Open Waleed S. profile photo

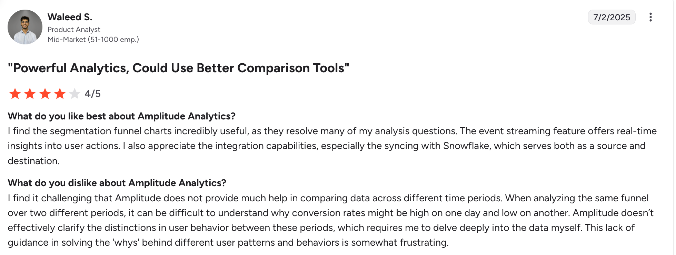pos(25,27)
